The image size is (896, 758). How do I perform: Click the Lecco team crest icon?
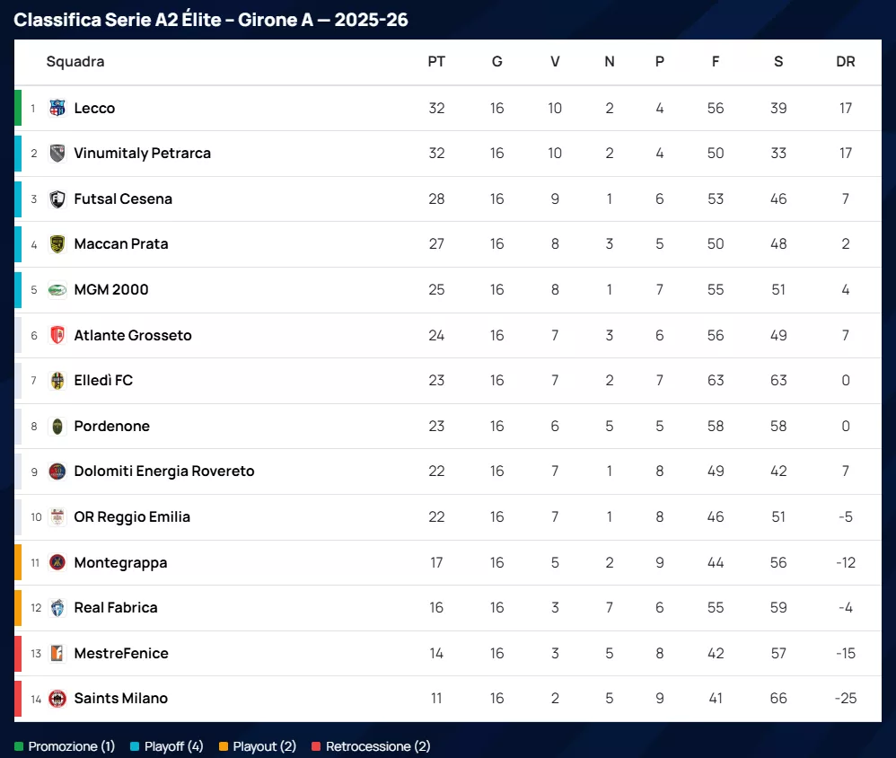(x=57, y=108)
